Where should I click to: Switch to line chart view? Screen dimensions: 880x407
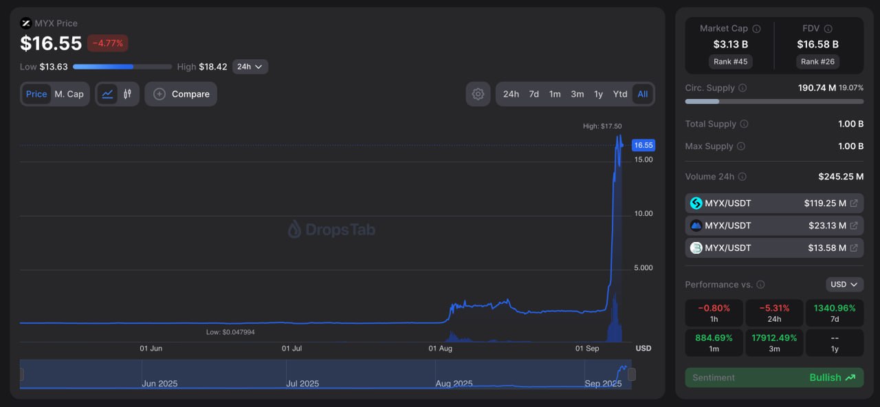pos(107,94)
